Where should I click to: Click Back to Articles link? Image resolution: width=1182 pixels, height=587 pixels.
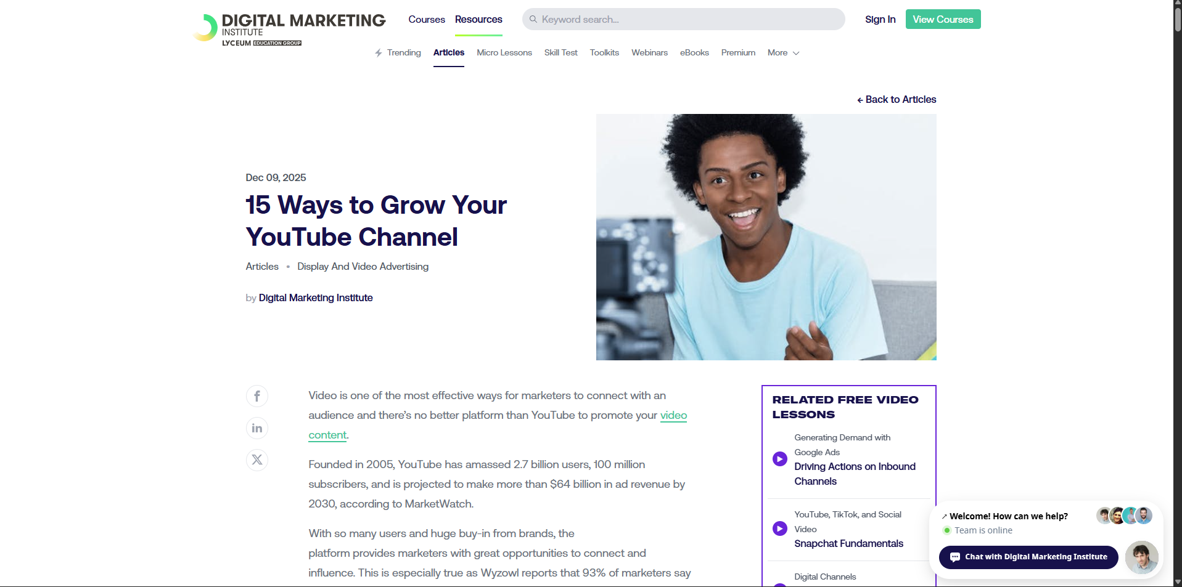(x=897, y=100)
